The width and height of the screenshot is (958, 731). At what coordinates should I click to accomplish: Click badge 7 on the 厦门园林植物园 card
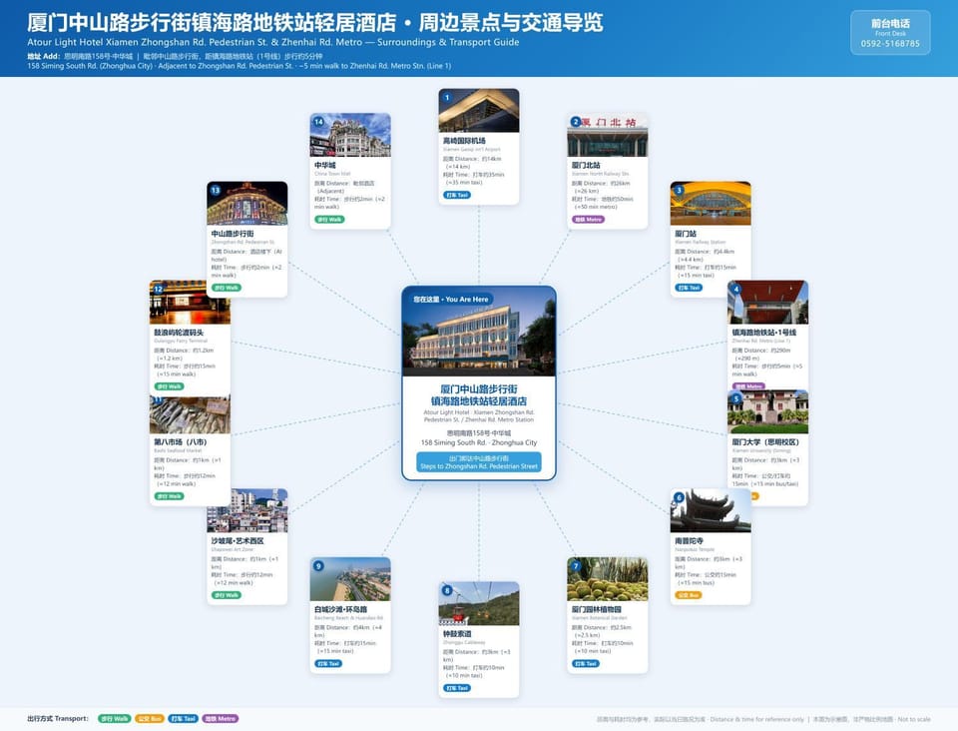click(x=576, y=566)
